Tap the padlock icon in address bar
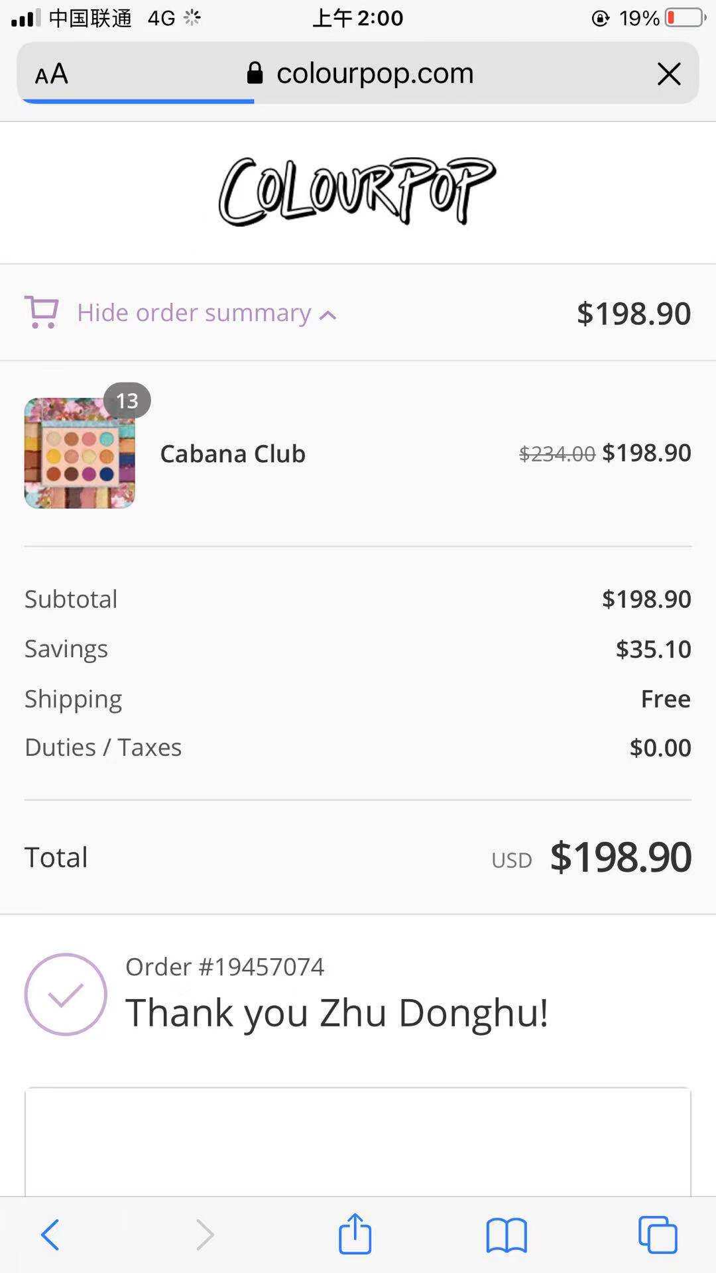The width and height of the screenshot is (716, 1273). [x=255, y=73]
